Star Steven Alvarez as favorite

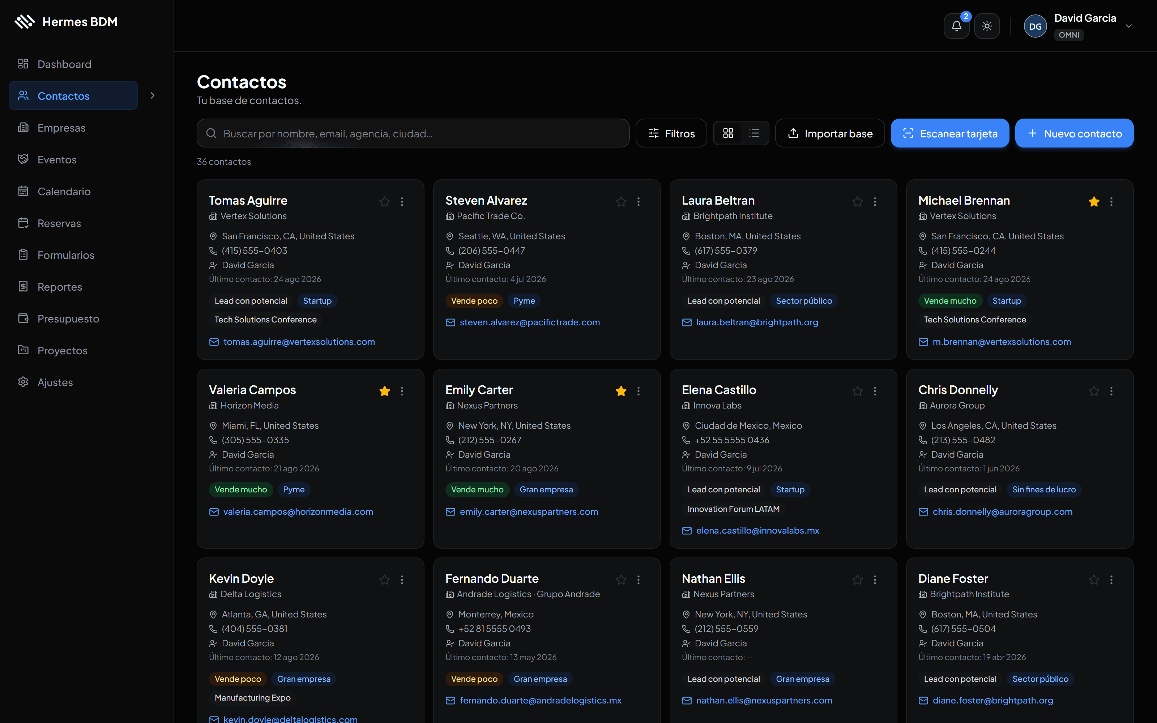point(621,202)
